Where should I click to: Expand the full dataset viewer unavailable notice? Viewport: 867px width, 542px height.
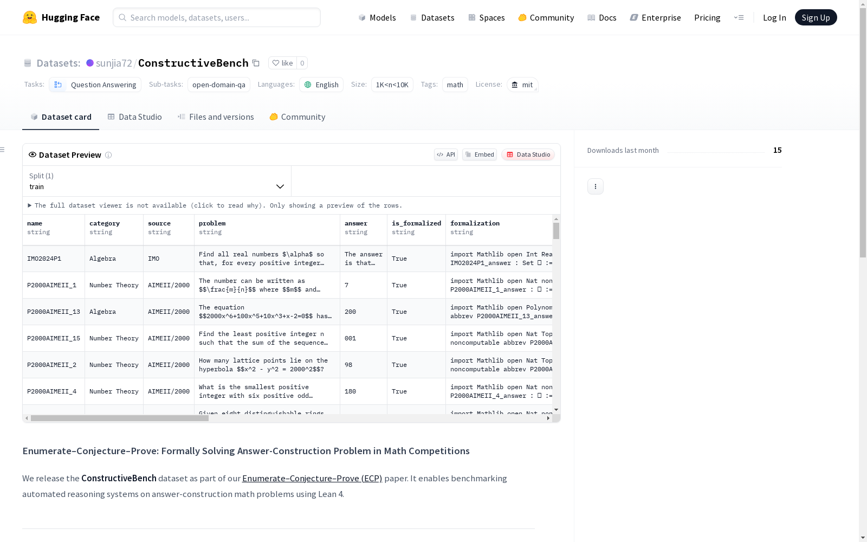(215, 205)
